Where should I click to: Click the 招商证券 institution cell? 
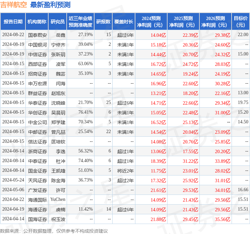[x=38, y=74]
